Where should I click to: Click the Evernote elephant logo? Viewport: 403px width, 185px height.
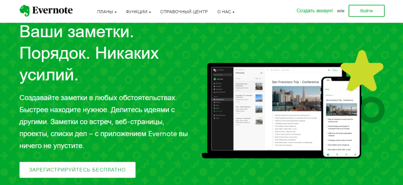24,11
